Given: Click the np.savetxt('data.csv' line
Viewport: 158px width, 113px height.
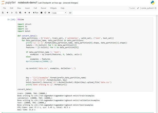Looking at the screenshot, I should (51, 68).
